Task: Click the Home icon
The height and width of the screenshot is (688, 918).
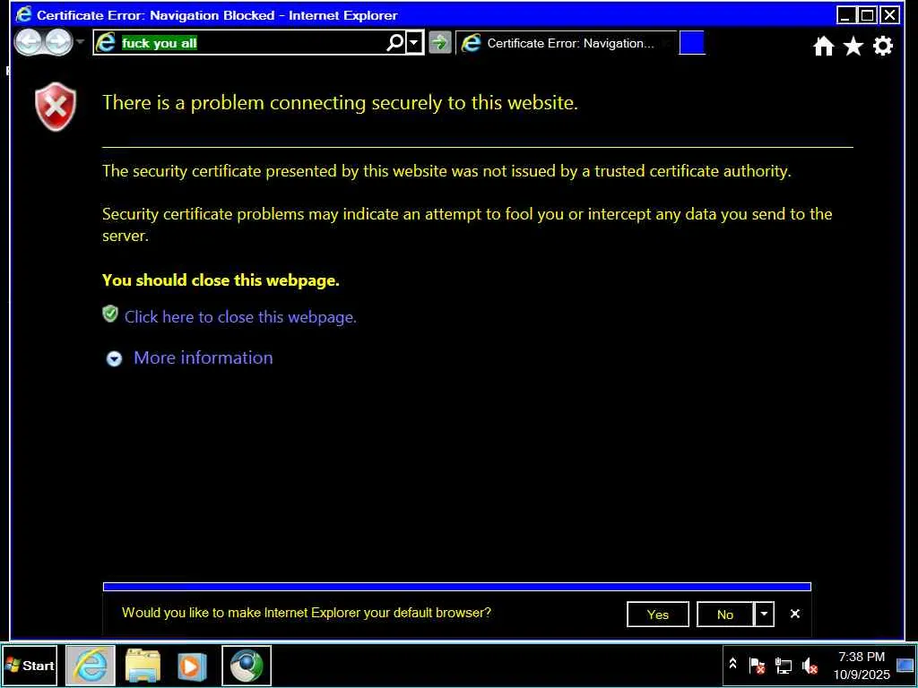Action: [x=823, y=46]
